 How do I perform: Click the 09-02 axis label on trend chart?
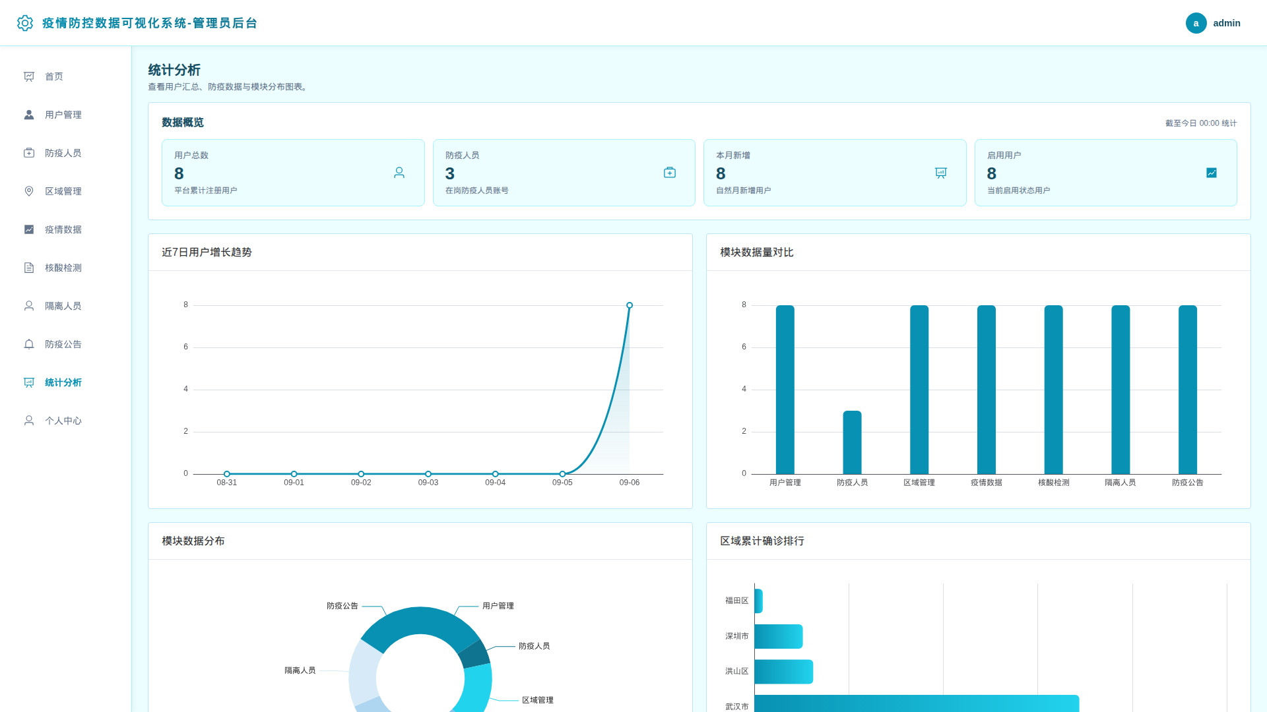(x=361, y=483)
